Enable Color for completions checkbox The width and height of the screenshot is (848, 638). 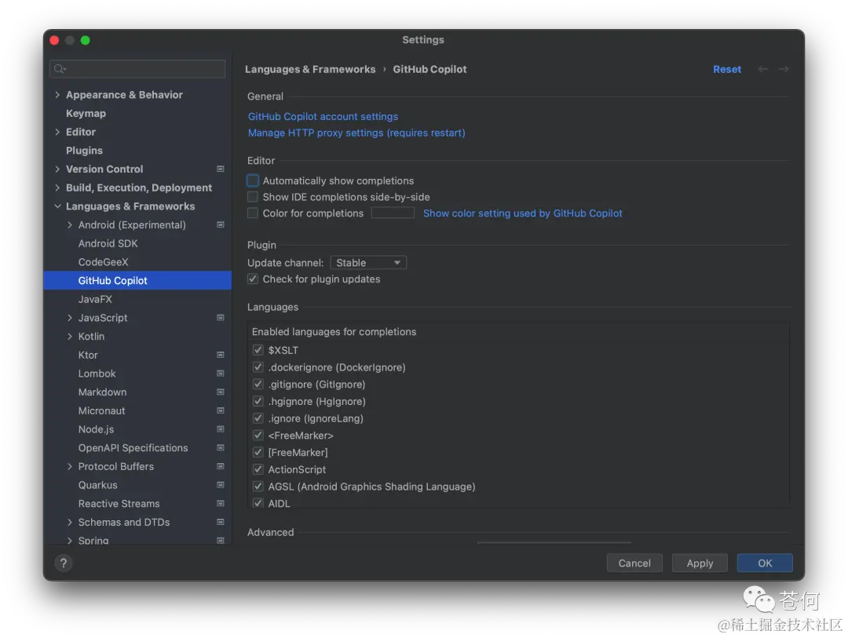[253, 213]
